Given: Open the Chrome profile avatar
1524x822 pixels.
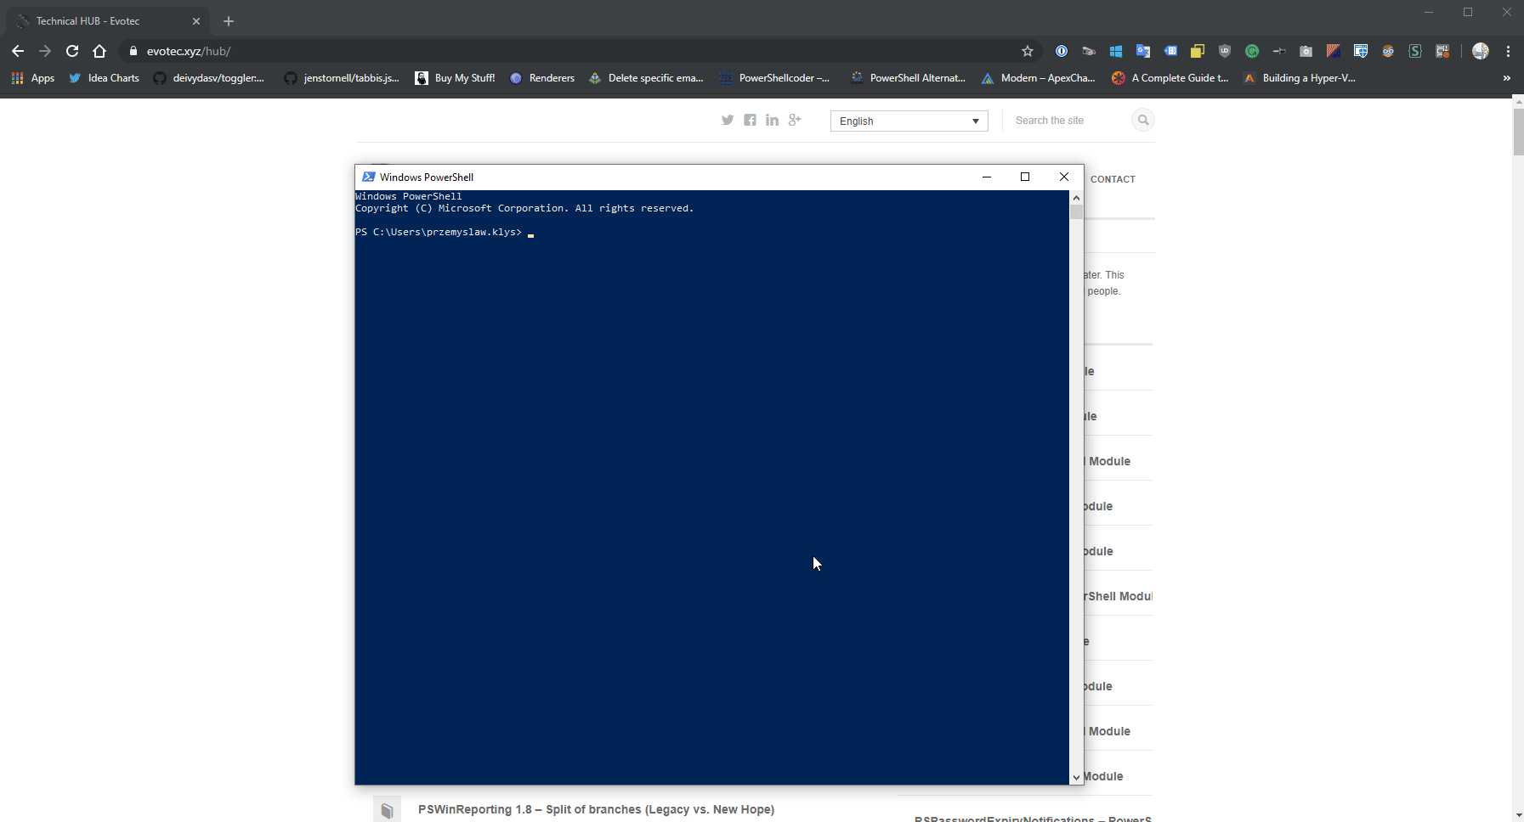Looking at the screenshot, I should coord(1481,51).
